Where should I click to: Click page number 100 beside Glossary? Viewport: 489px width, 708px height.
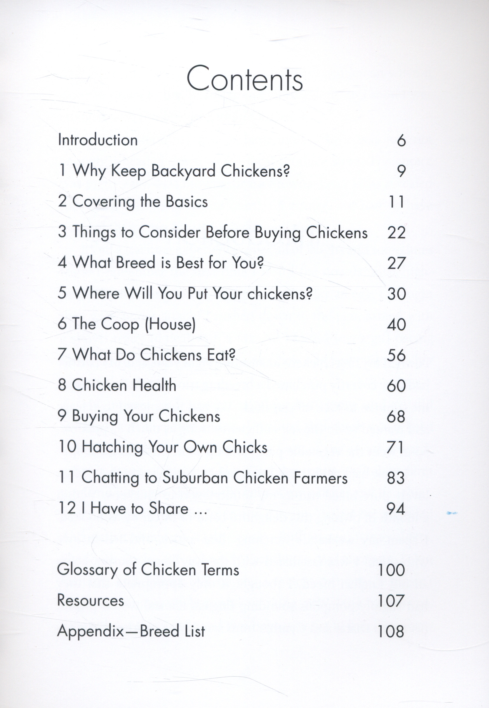tap(391, 570)
